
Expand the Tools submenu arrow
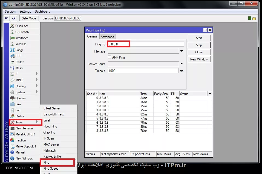pos(37,122)
